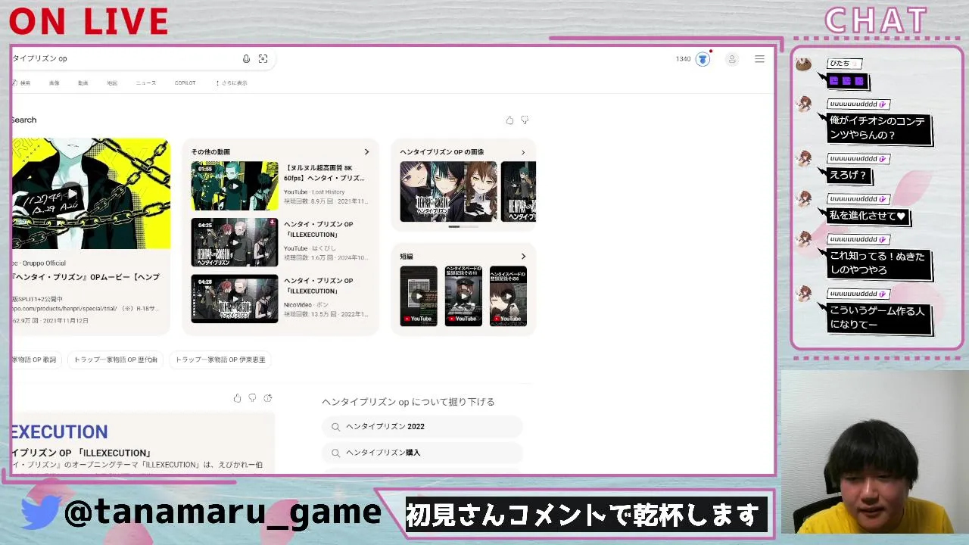Switch to the COPILOT tab
Screen dimensions: 969x545
[185, 83]
